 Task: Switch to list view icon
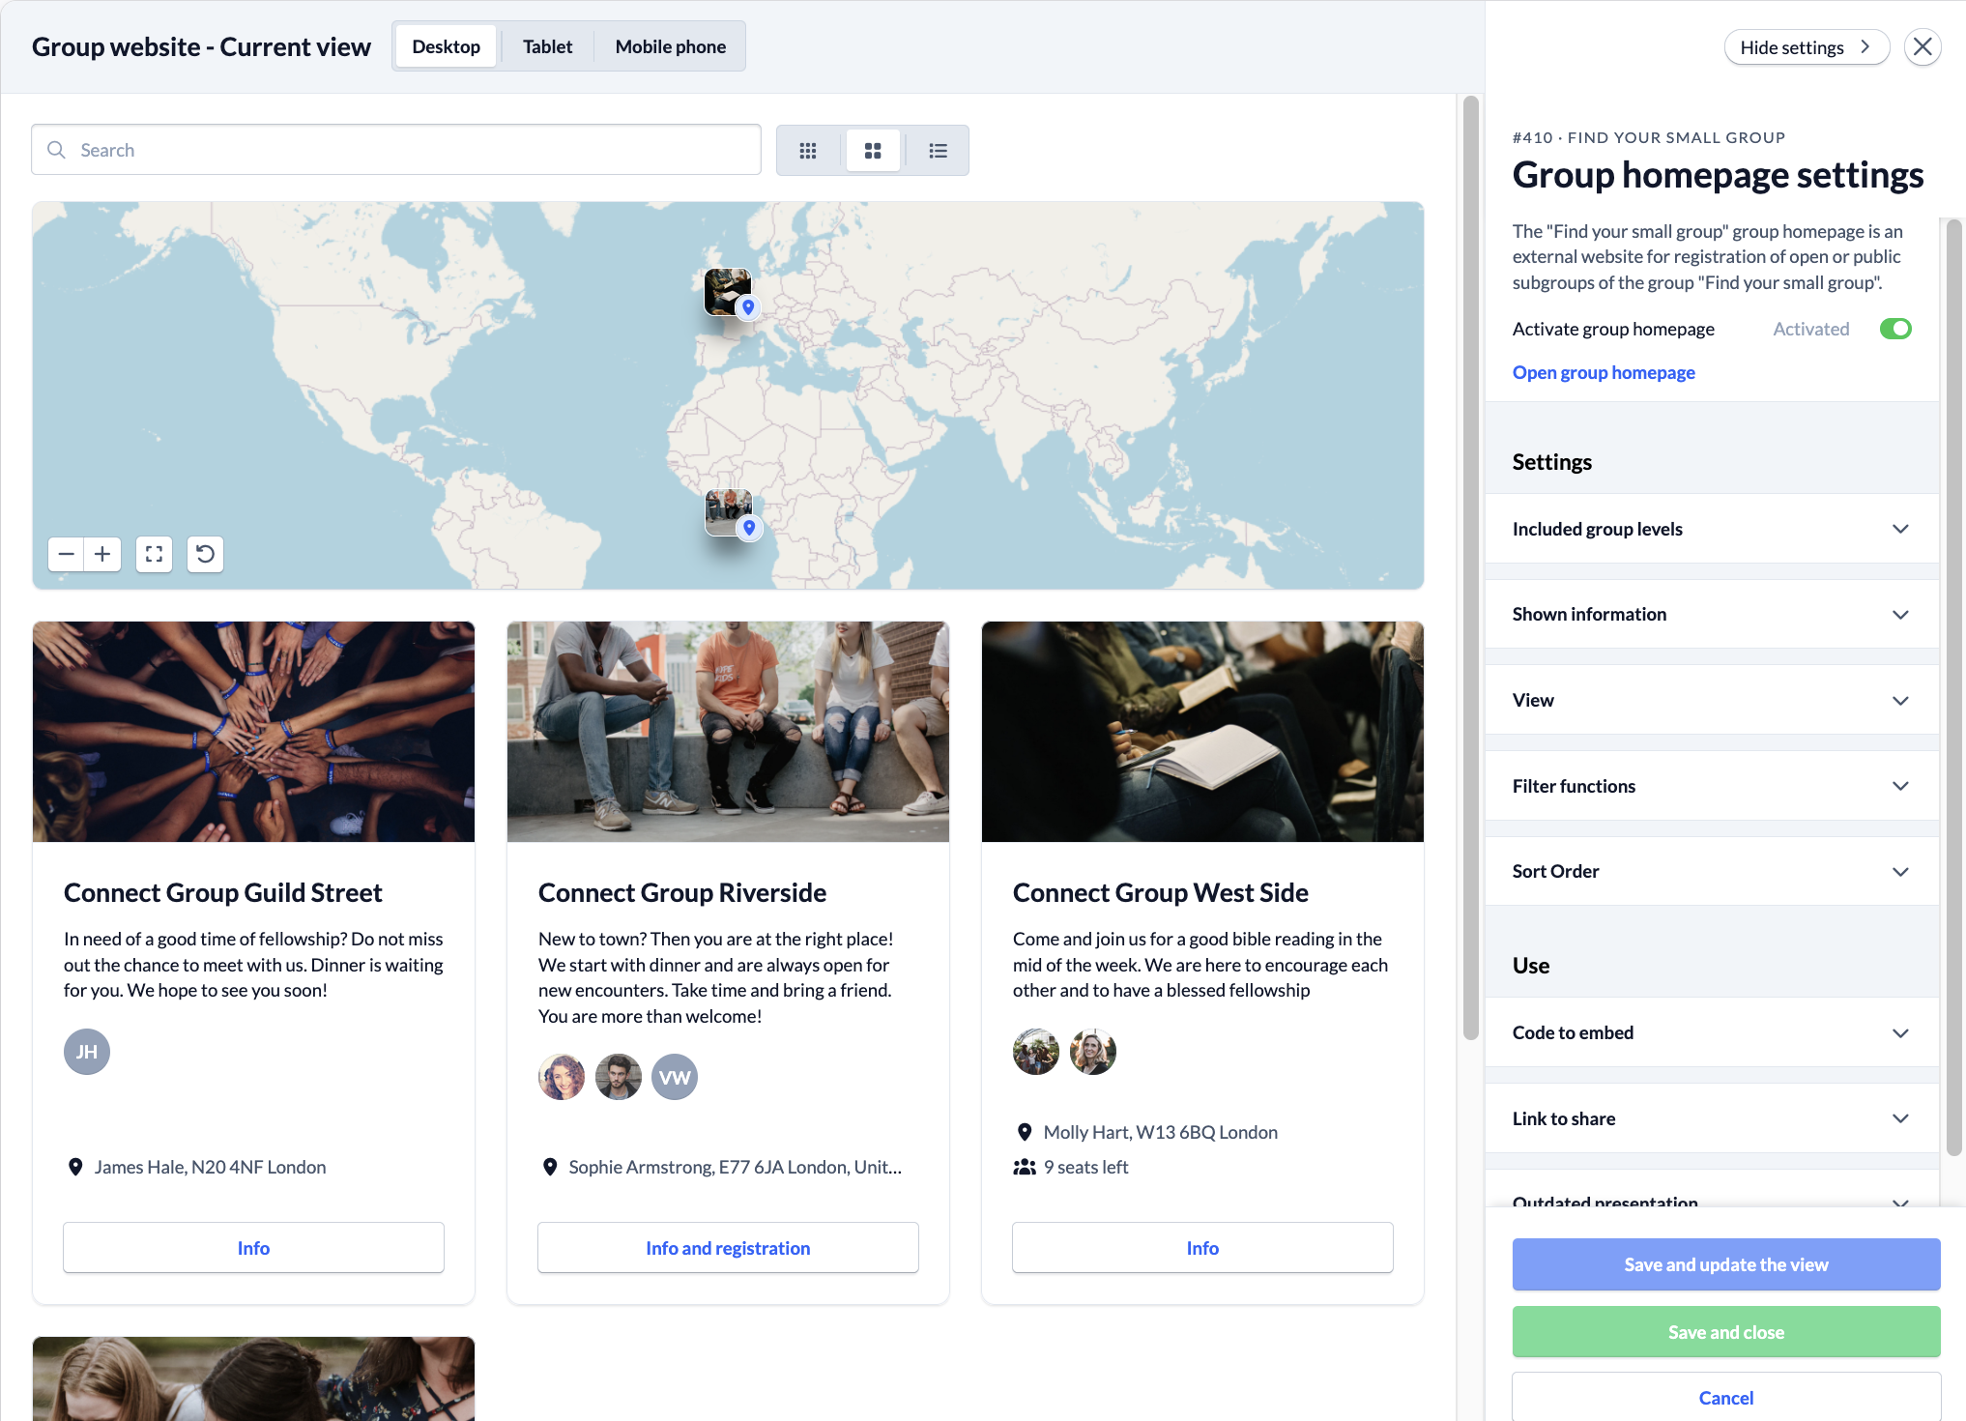click(938, 151)
